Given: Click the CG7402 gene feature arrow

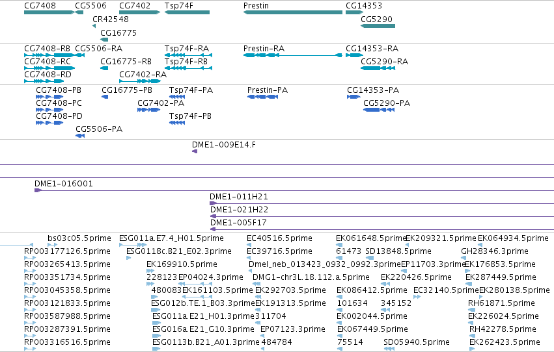Looking at the screenshot, I should pos(139,12).
